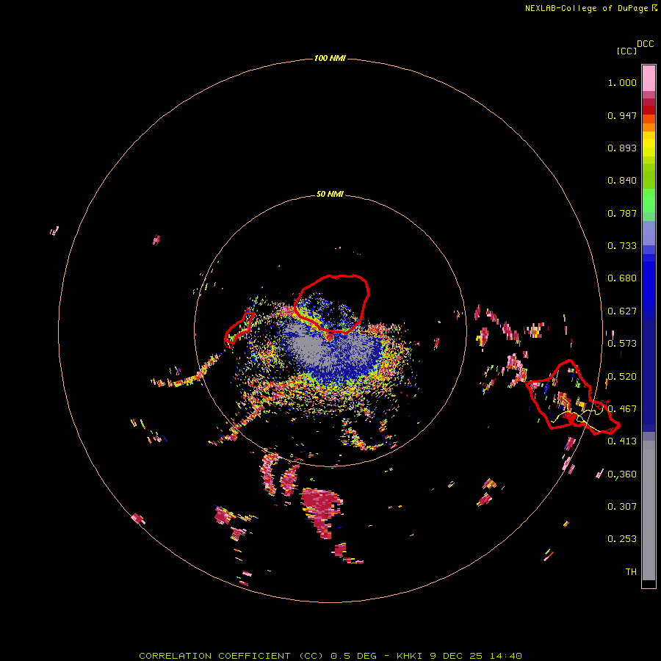Click the 0.520 scale value
661x661 pixels.
[622, 377]
